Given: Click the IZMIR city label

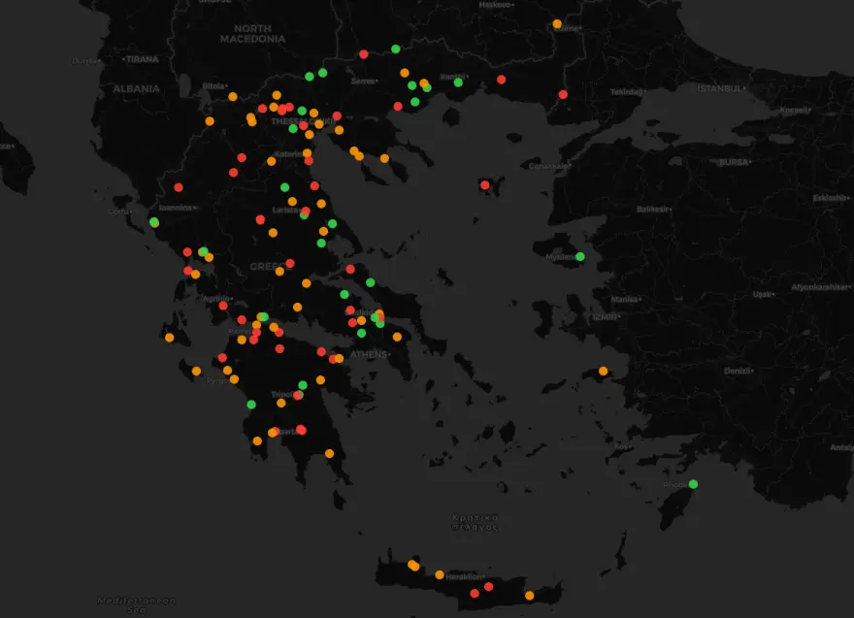Looking at the screenshot, I should tap(604, 317).
